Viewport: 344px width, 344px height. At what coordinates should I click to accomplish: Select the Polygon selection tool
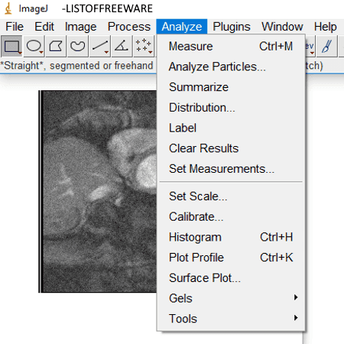56,46
